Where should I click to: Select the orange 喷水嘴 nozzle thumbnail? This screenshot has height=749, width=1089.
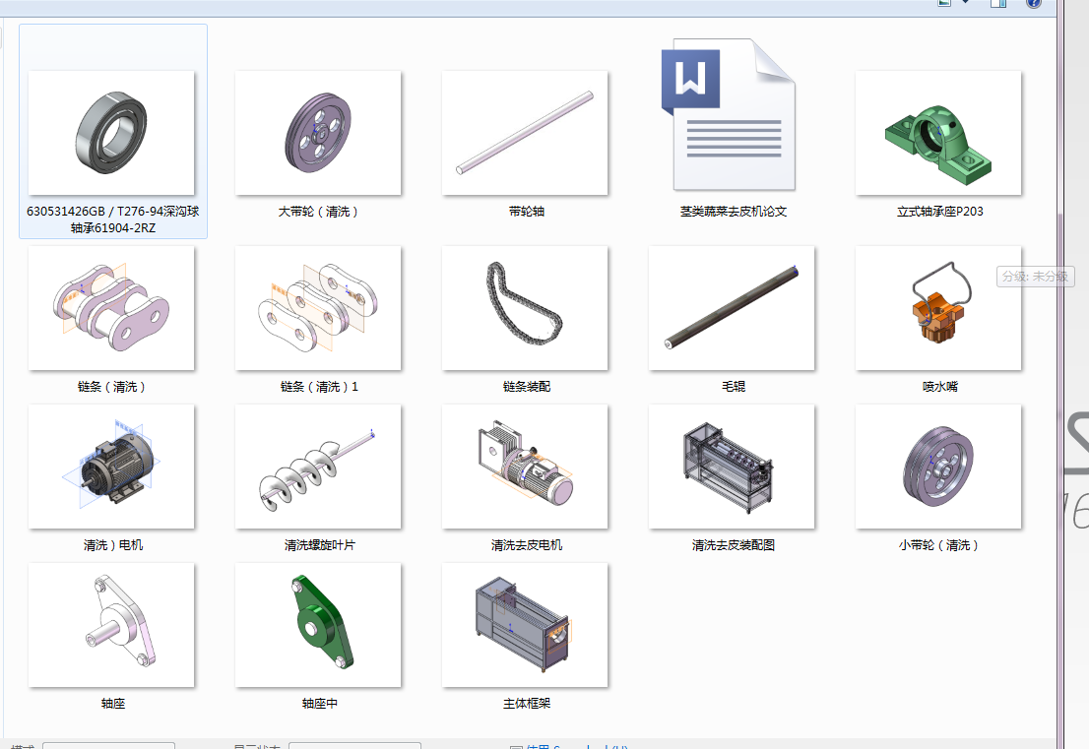tap(938, 308)
